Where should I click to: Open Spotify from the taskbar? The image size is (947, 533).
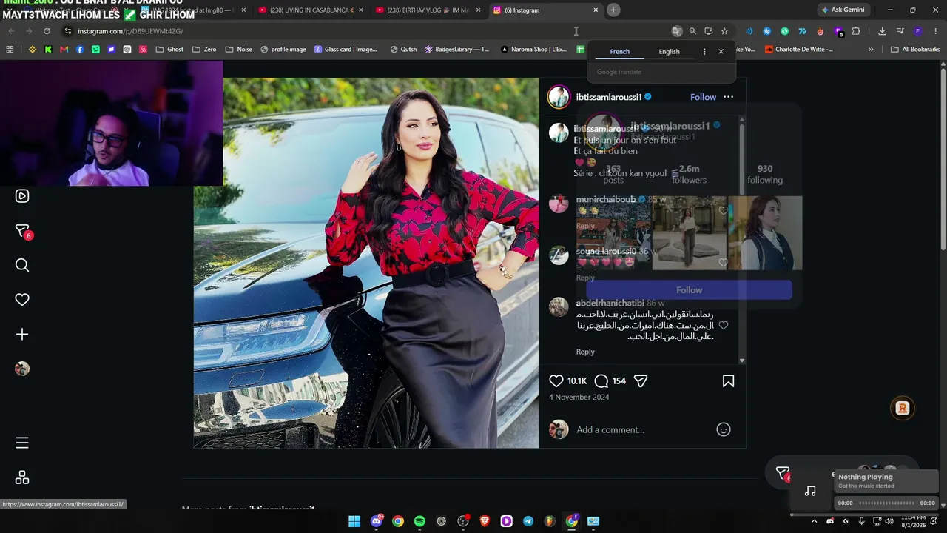click(419, 521)
